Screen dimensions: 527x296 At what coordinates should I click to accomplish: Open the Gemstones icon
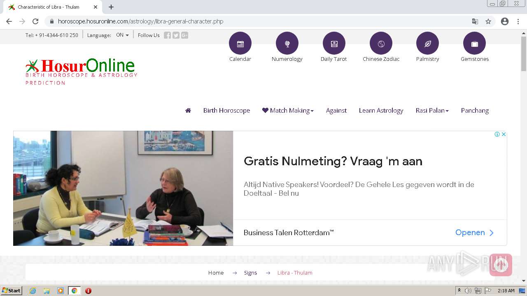474,43
